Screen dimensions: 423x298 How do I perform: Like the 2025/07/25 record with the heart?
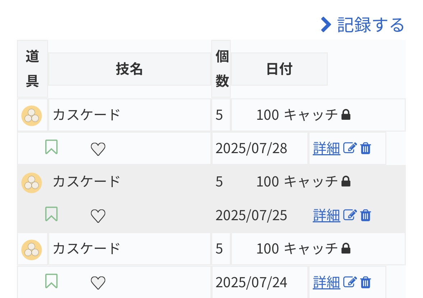98,216
